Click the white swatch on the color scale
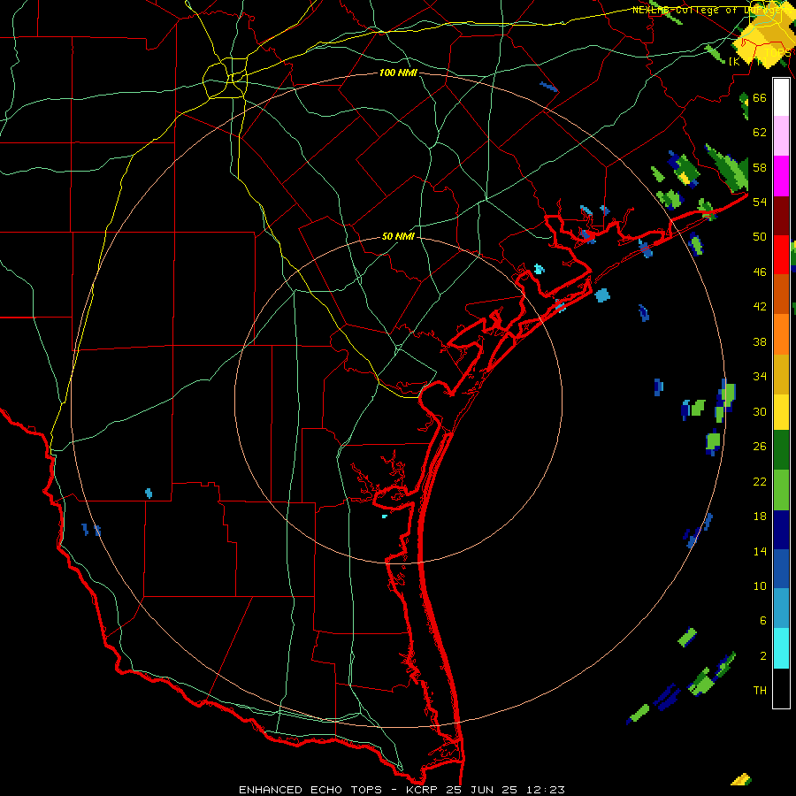 click(781, 97)
